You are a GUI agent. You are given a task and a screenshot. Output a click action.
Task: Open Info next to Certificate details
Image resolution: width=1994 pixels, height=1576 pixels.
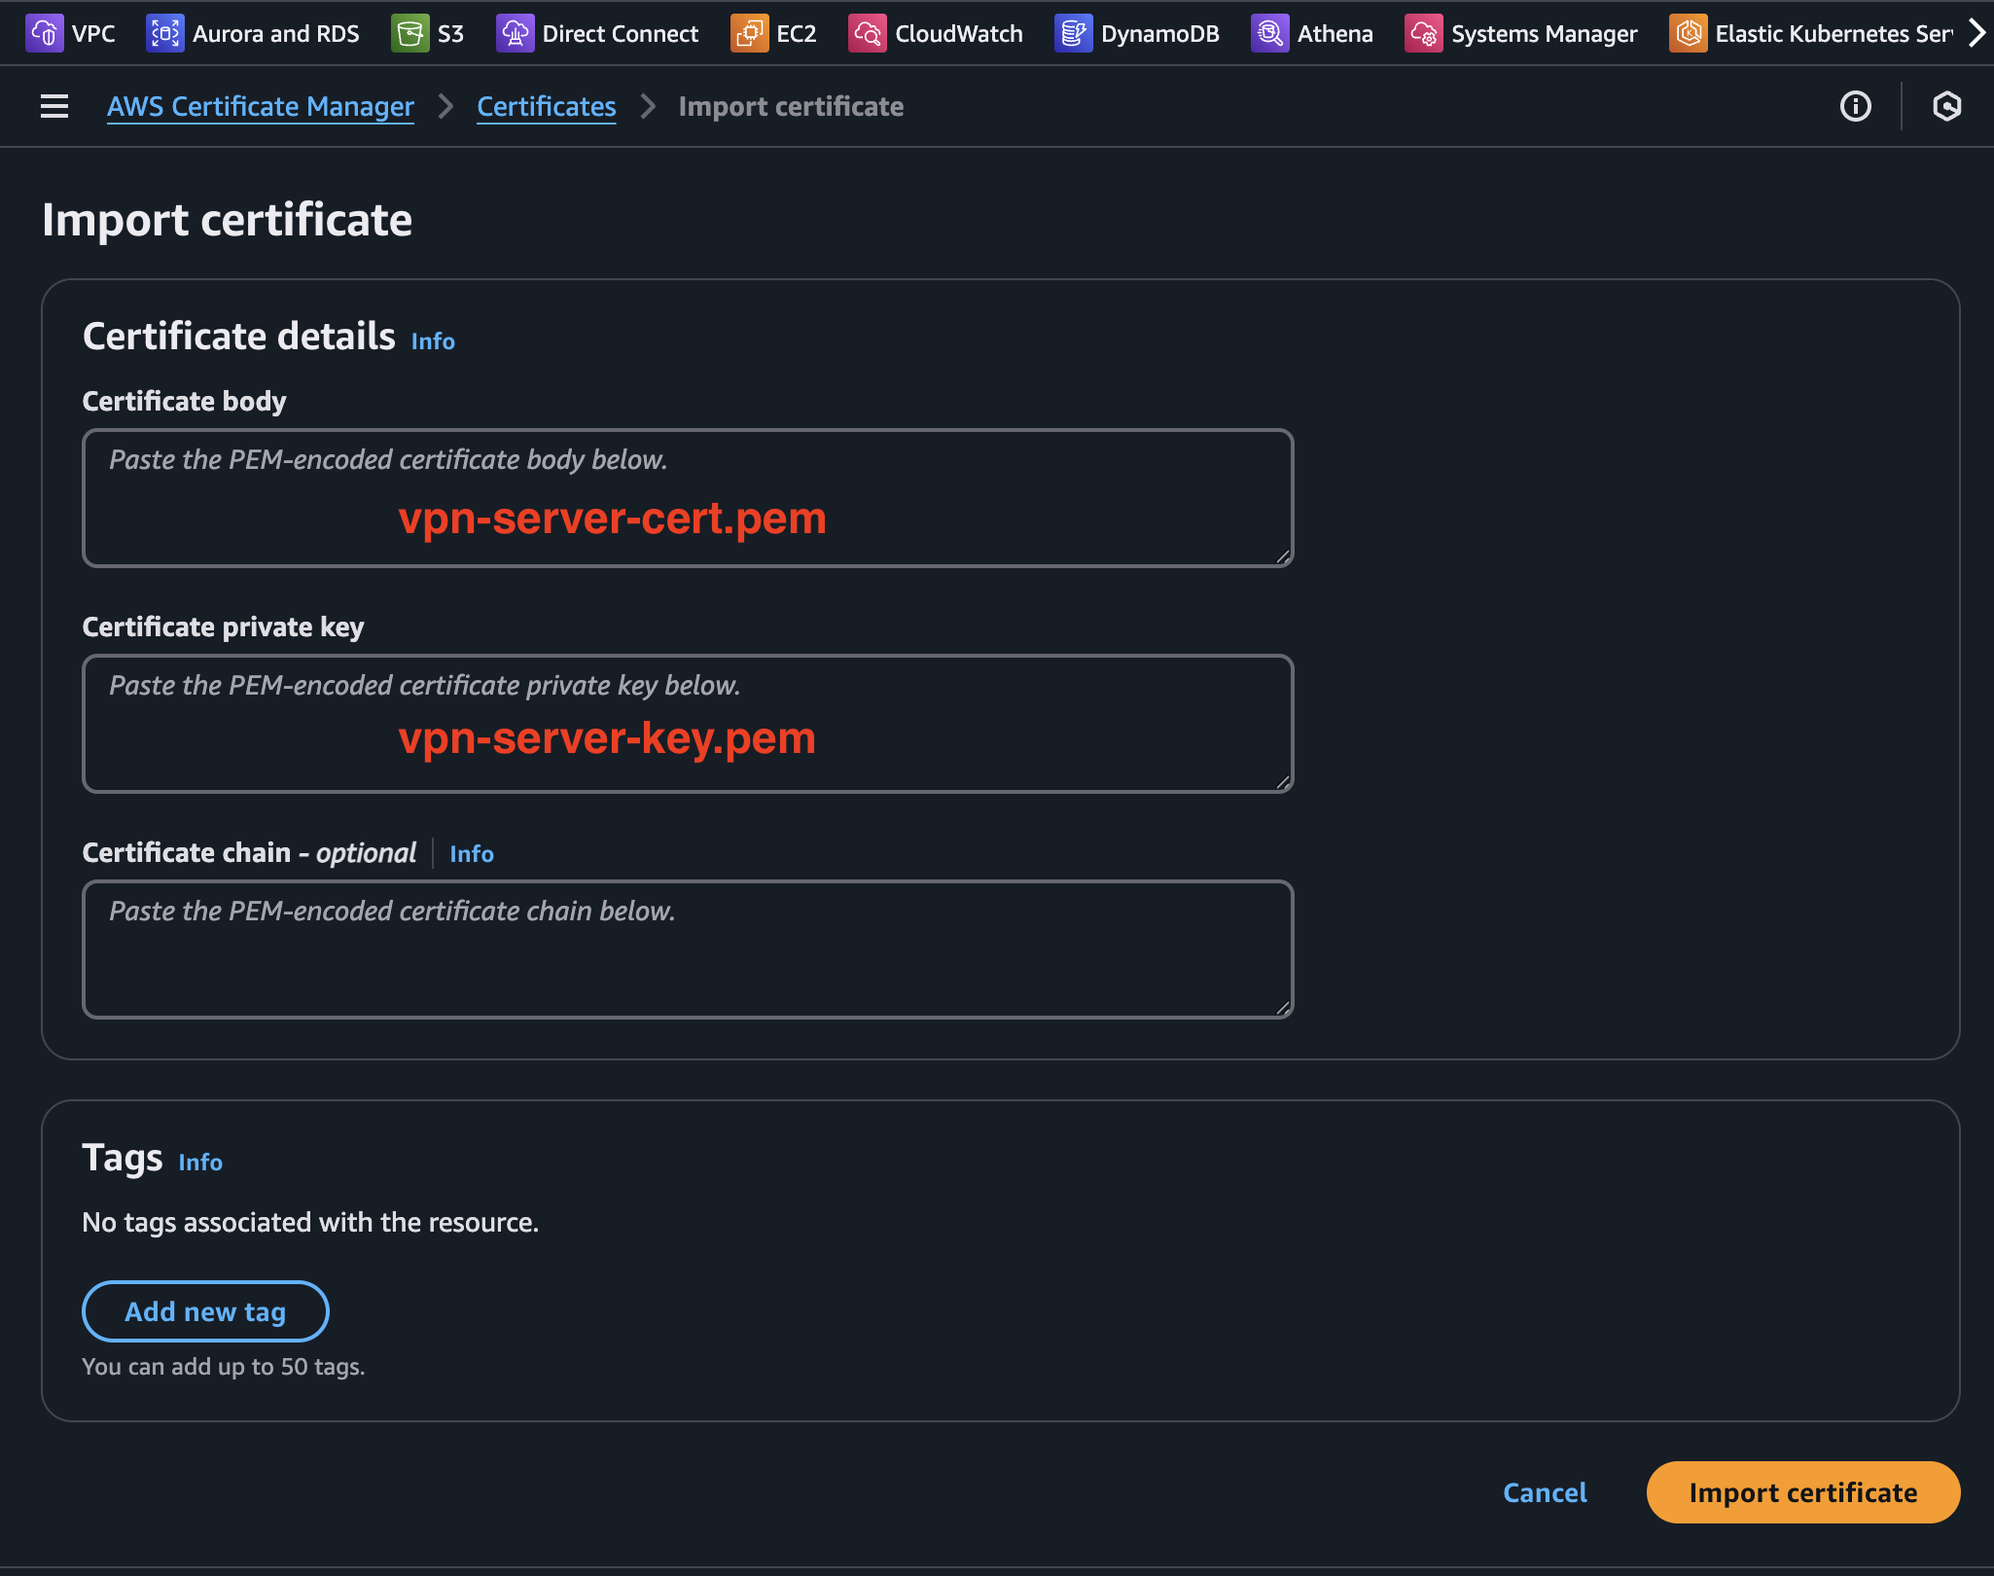coord(433,340)
